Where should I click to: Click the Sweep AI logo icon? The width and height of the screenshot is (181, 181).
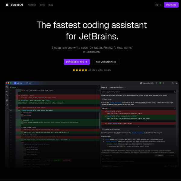click(x=7, y=5)
